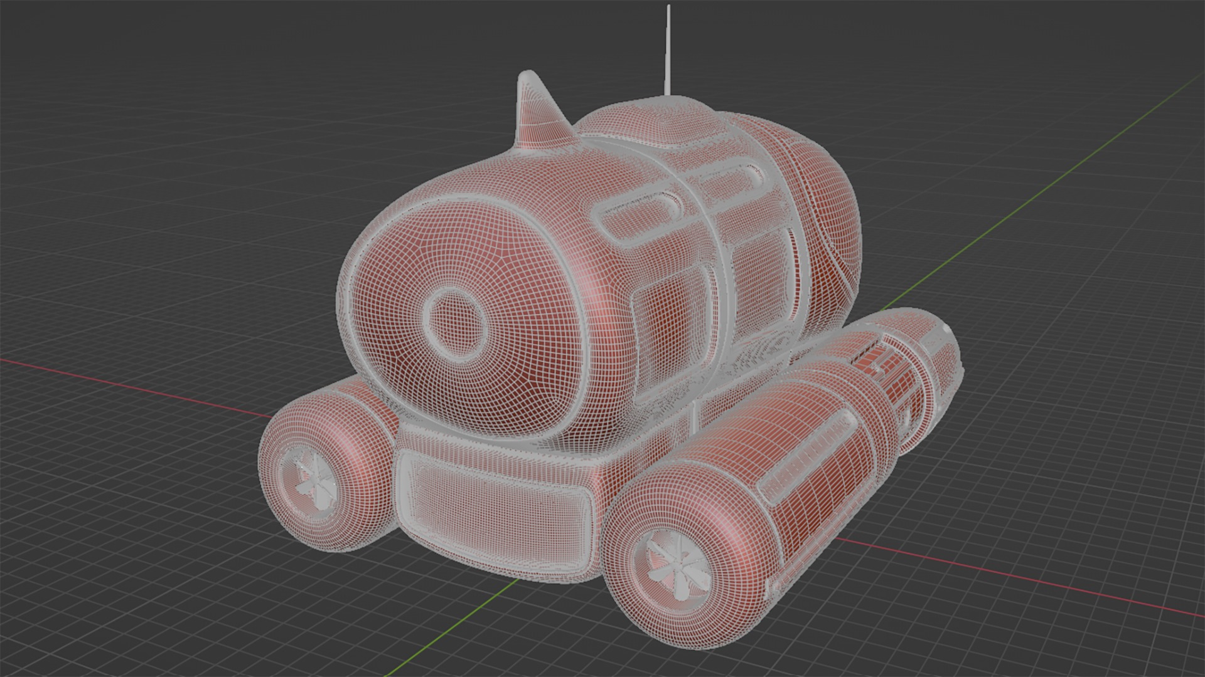1205x677 pixels.
Task: Select the recessed side door panel on the hull
Action: pos(676,335)
